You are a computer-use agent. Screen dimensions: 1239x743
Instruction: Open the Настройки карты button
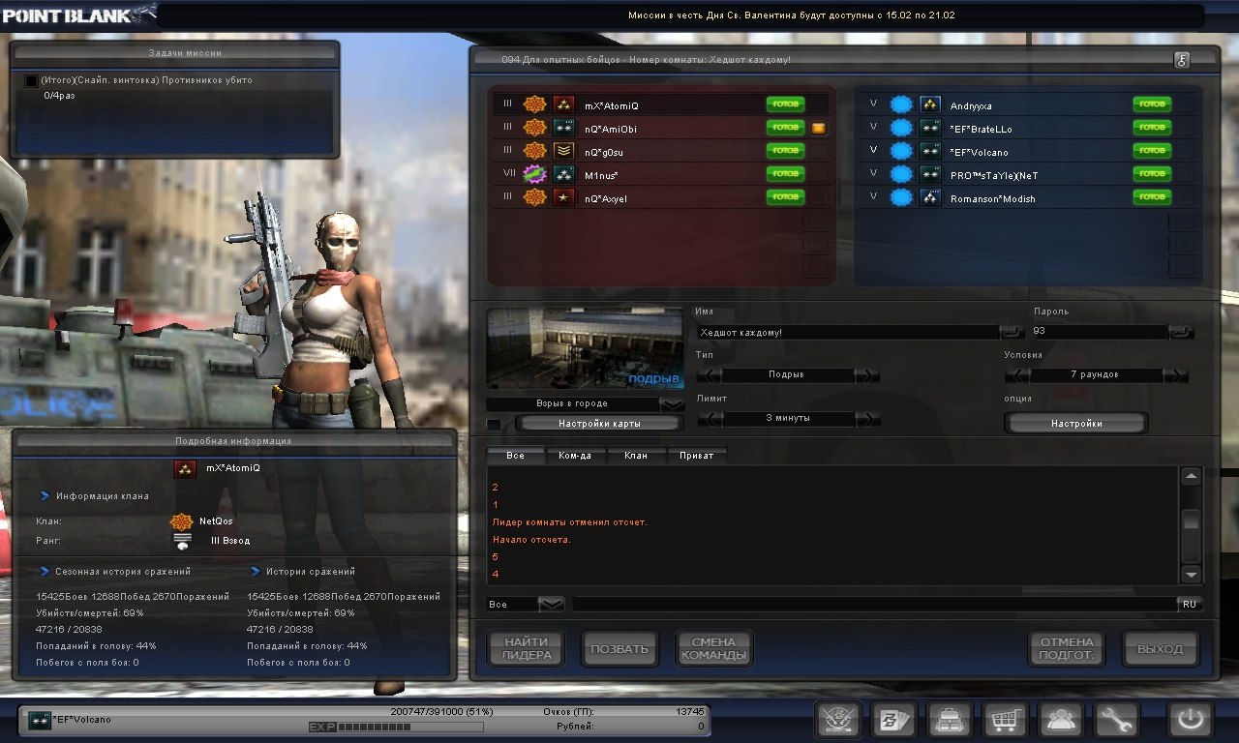click(600, 424)
